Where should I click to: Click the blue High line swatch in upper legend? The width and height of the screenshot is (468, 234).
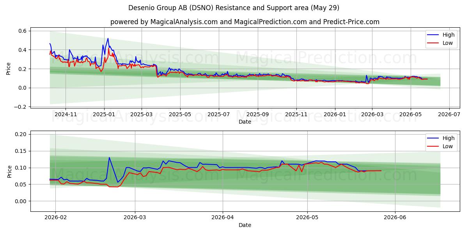tap(433, 35)
